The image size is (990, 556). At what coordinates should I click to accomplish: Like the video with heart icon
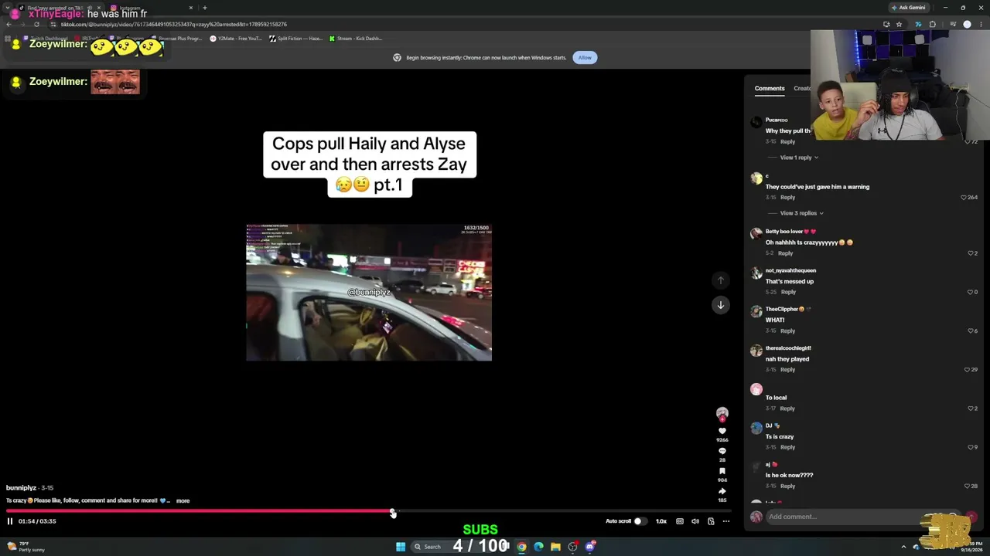coord(722,431)
